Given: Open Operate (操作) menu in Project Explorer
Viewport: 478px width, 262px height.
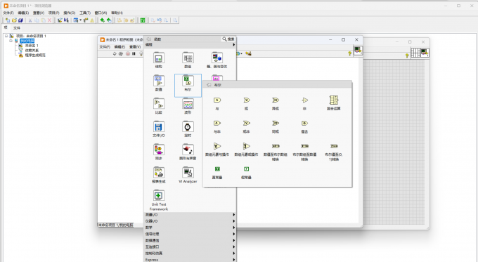Looking at the screenshot, I should tap(69, 13).
